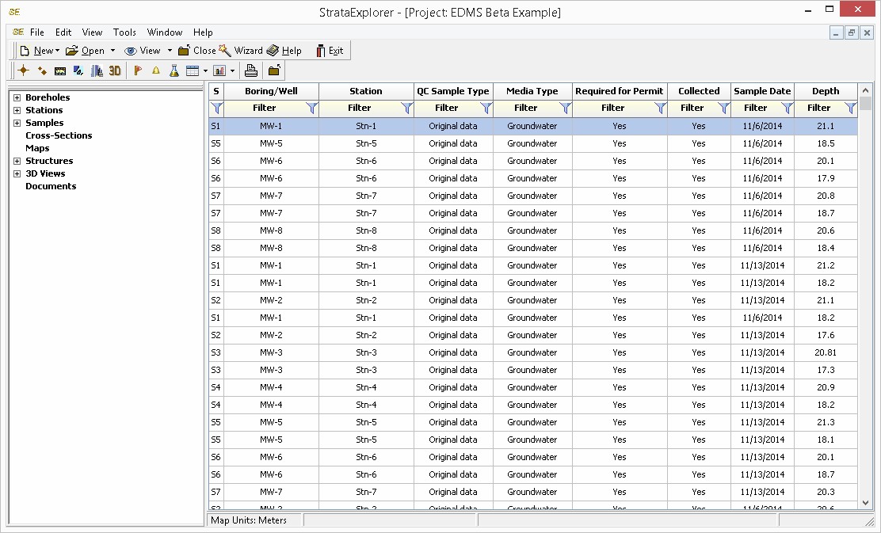Open the New button dropdown arrow

(58, 51)
